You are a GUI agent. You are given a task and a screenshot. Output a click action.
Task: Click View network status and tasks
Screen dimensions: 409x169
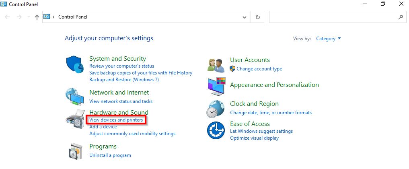[x=121, y=101]
